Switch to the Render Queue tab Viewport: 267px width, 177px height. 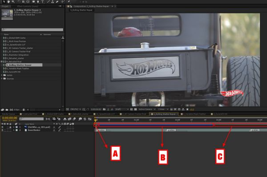(8, 114)
